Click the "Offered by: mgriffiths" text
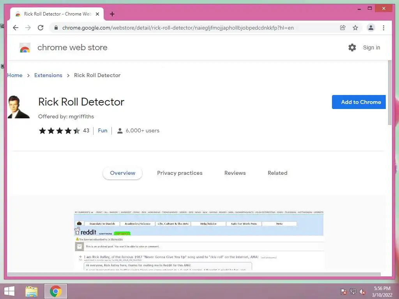This screenshot has height=299, width=399. [66, 116]
